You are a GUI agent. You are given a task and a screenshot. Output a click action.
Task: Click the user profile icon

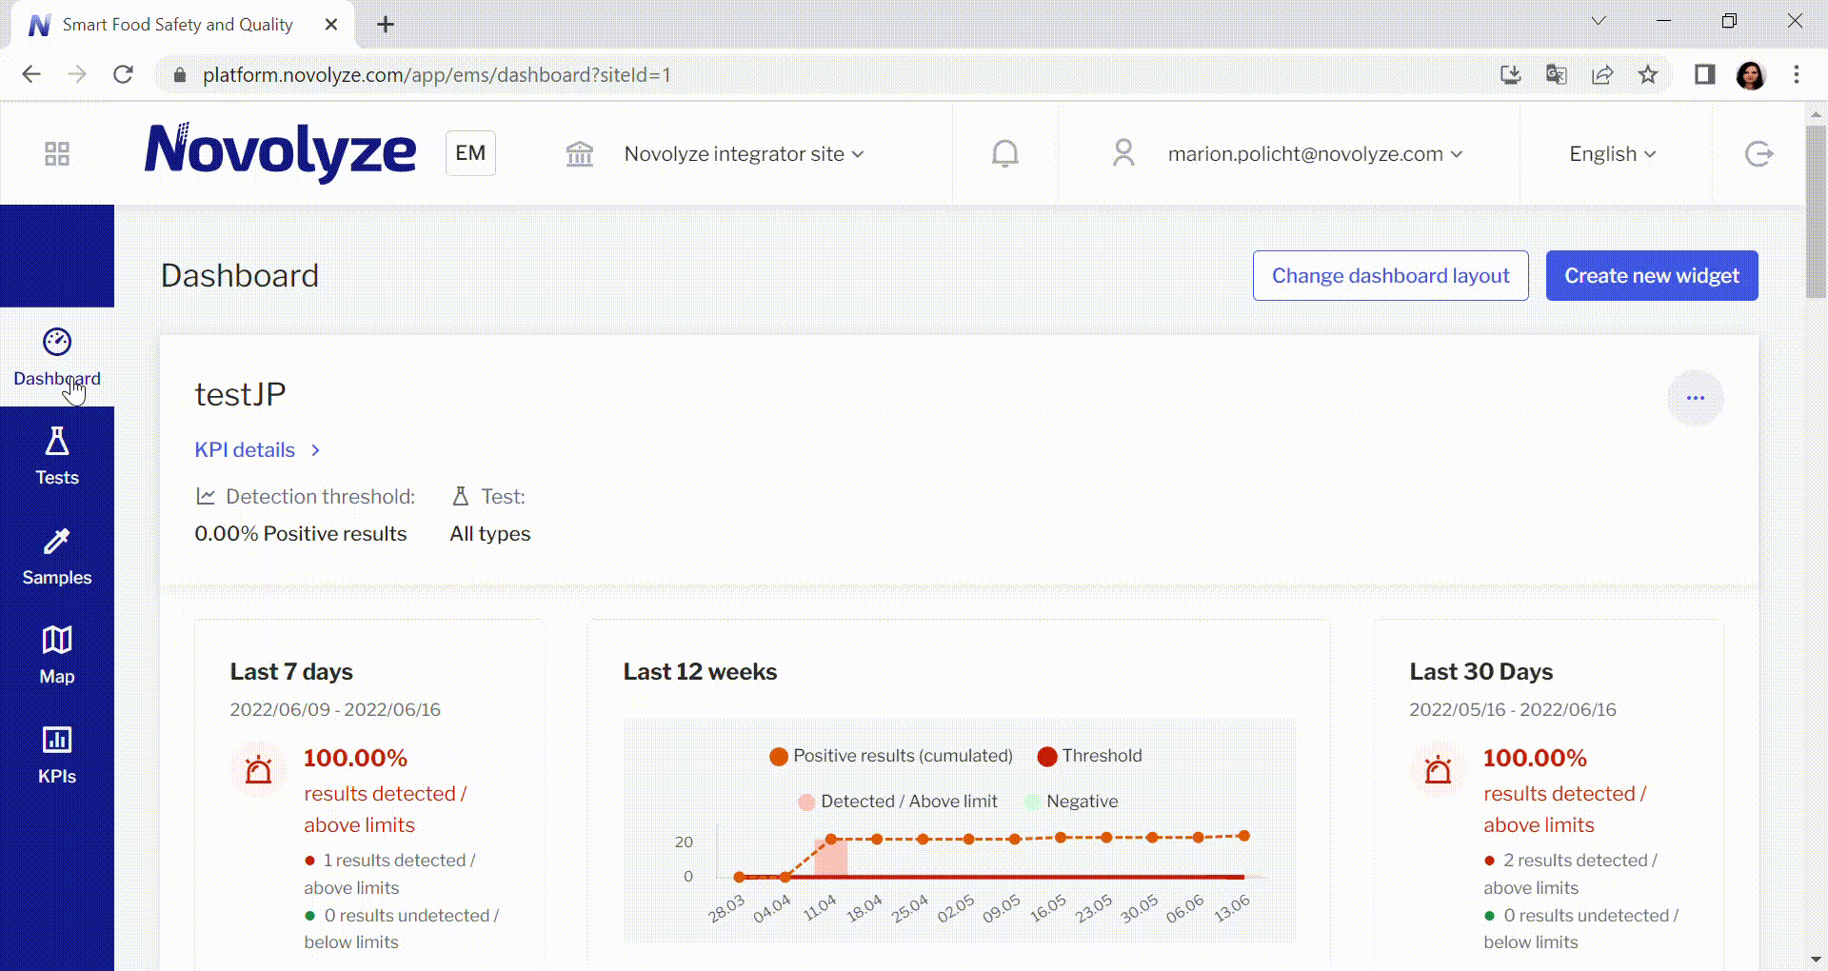1123,153
